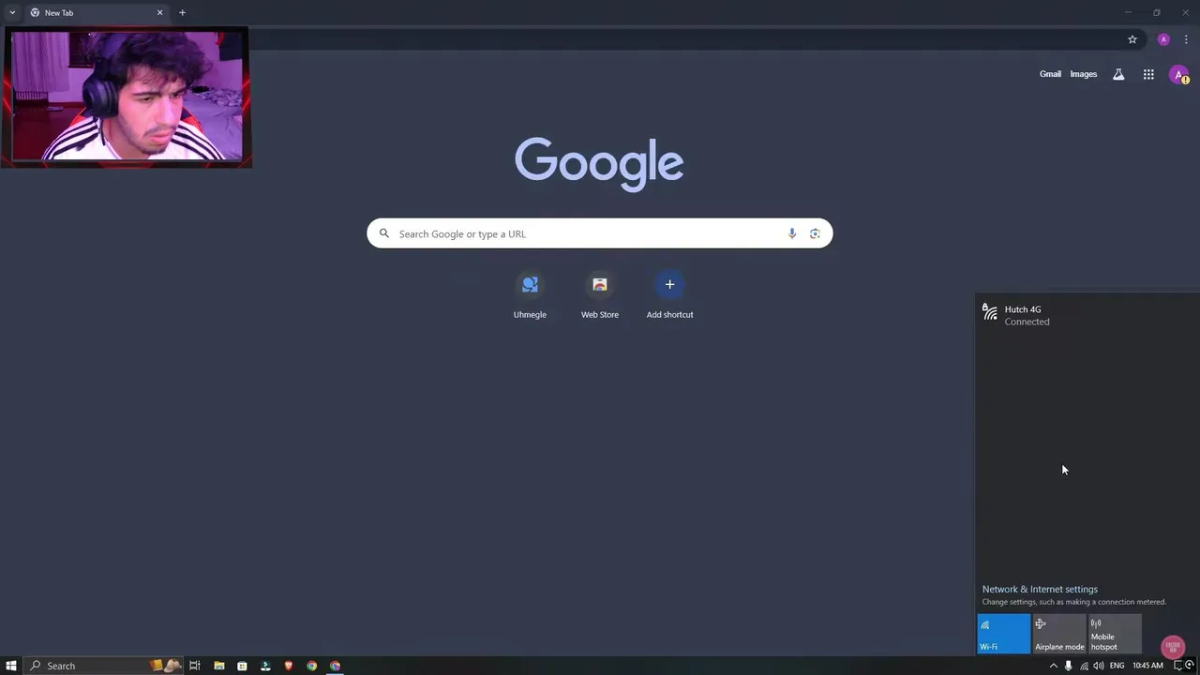Screen dimensions: 1200x675
Task: Open the Google apps grid
Action: (1148, 74)
